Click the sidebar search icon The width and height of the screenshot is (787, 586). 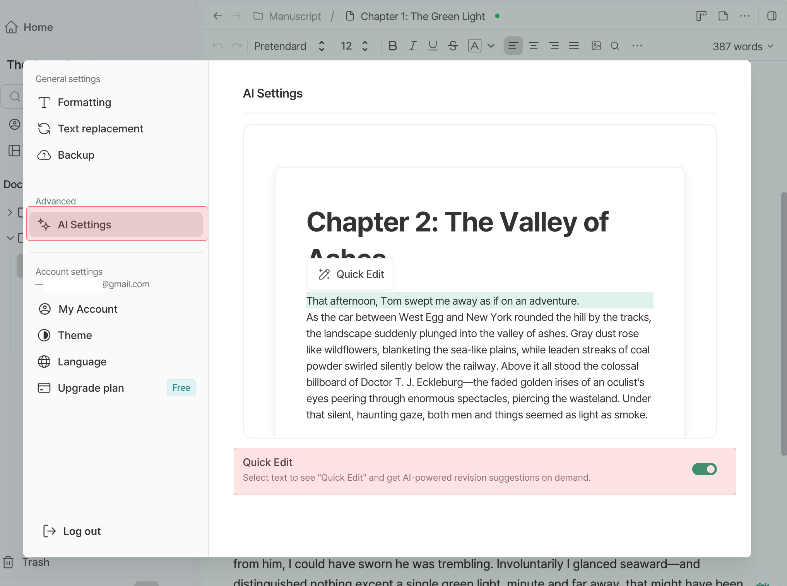[15, 96]
